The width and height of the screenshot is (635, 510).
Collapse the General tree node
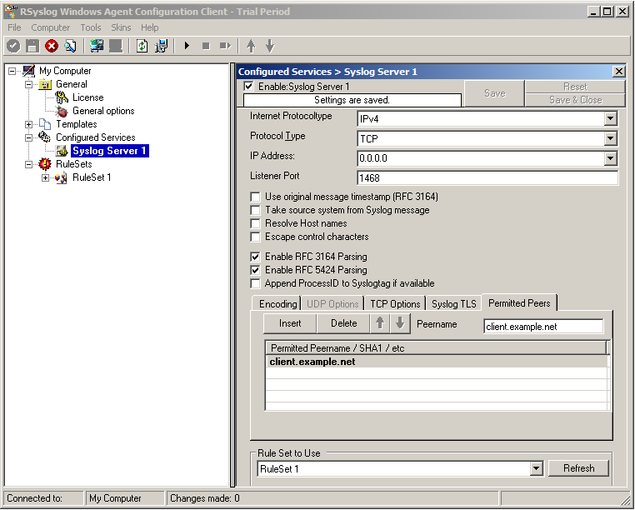29,85
